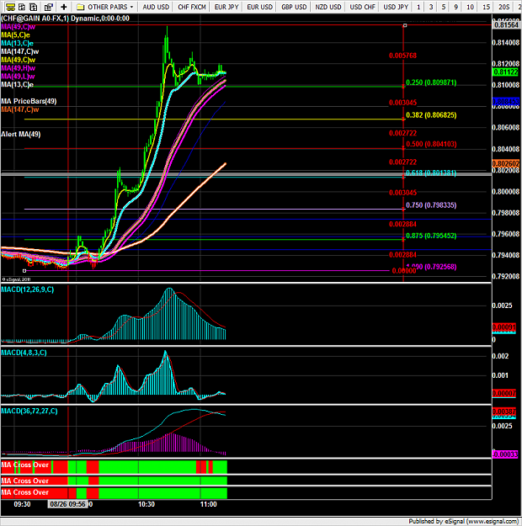The height and width of the screenshot is (526, 522).
Task: Set interval to 9 minutes
Action: pos(455,7)
